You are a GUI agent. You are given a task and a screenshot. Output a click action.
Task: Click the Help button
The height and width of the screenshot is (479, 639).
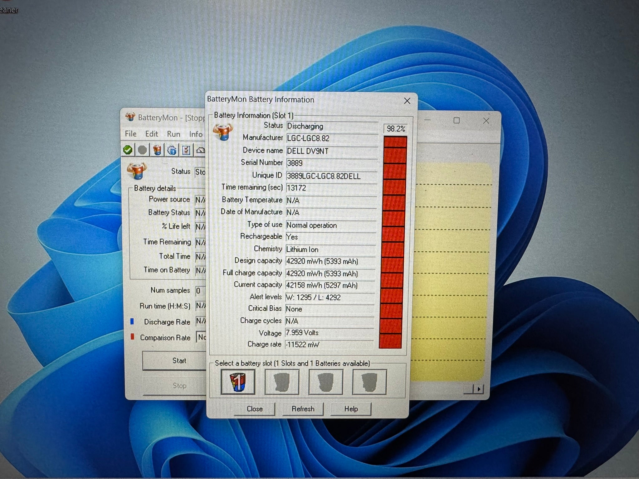click(351, 409)
